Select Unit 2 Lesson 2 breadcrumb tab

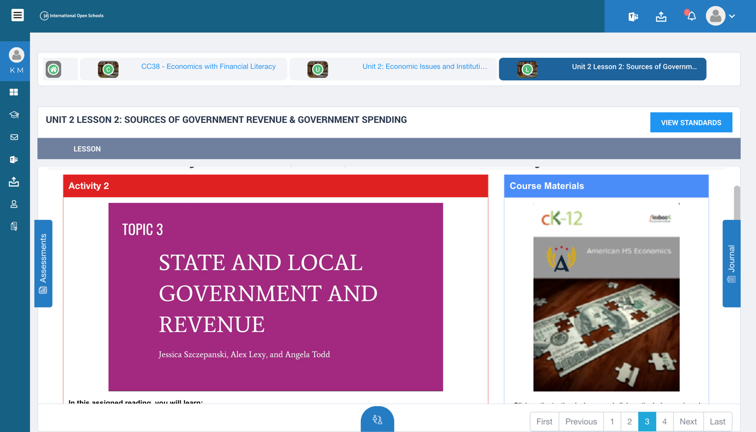(x=602, y=69)
